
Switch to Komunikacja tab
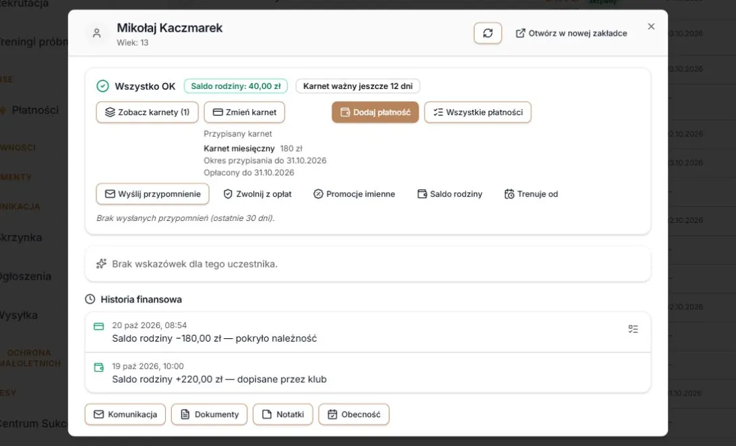125,414
